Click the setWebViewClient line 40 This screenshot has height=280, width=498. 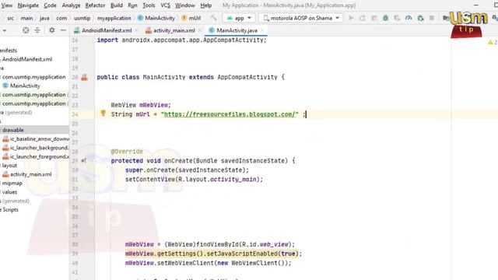point(208,263)
